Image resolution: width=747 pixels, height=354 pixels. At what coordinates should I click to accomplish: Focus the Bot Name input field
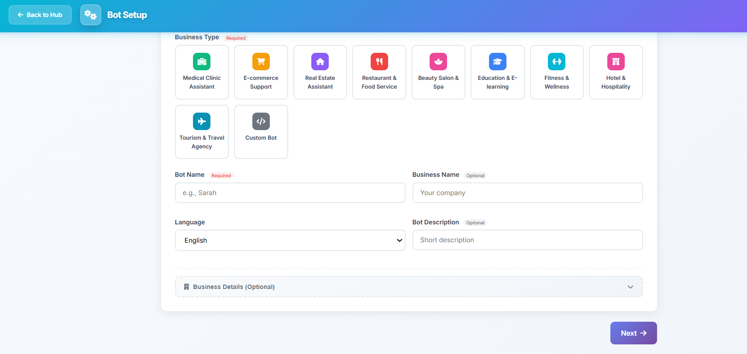click(290, 193)
